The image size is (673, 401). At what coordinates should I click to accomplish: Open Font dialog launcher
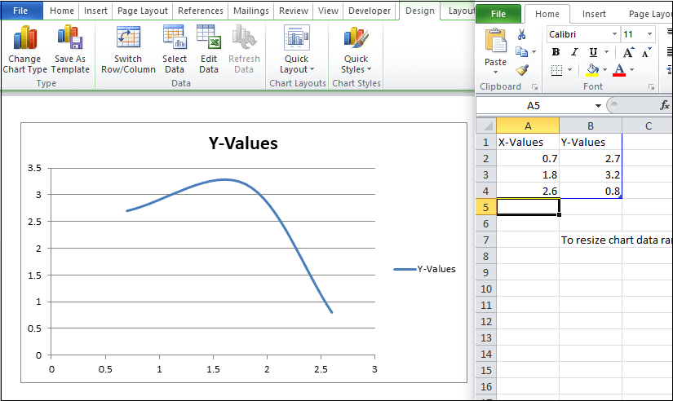click(652, 87)
